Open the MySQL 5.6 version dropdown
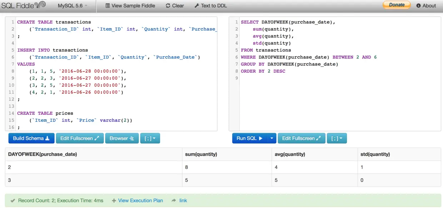This screenshot has height=208, width=443. [70, 5]
